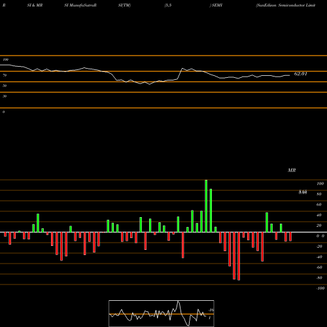Click the tallest green MR histogram bar
This screenshot has width=327, height=327.
coord(206,206)
